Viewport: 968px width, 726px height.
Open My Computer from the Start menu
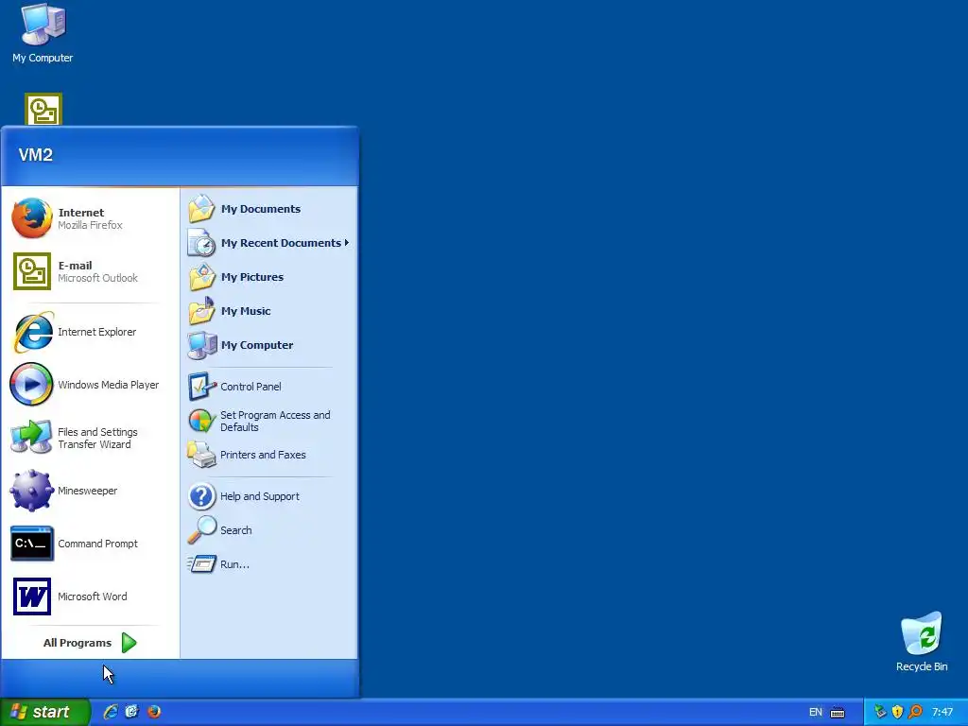click(x=268, y=345)
